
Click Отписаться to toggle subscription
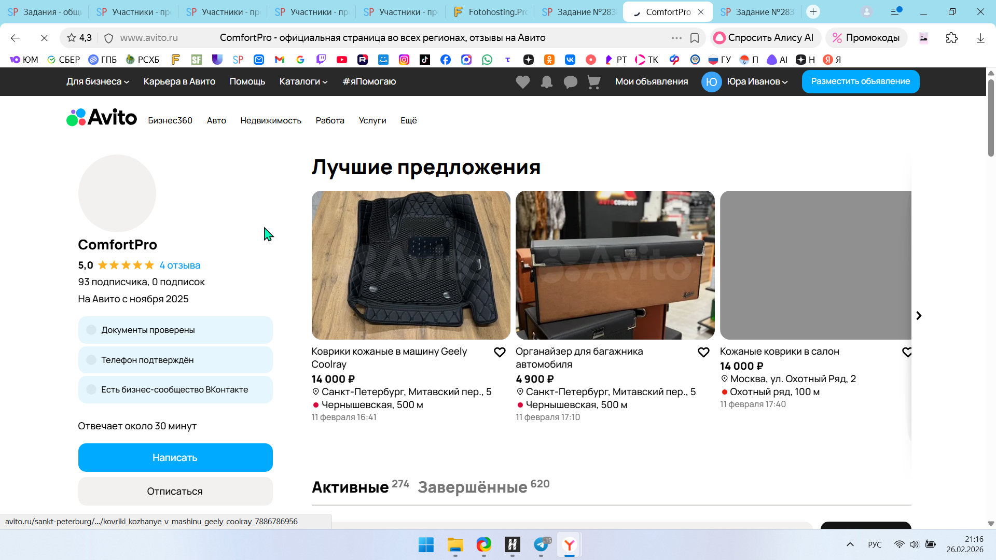pyautogui.click(x=175, y=491)
